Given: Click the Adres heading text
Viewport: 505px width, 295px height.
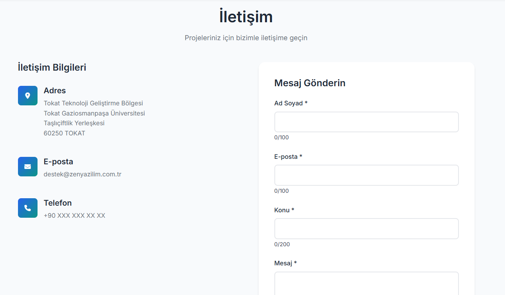Looking at the screenshot, I should click(x=55, y=91).
